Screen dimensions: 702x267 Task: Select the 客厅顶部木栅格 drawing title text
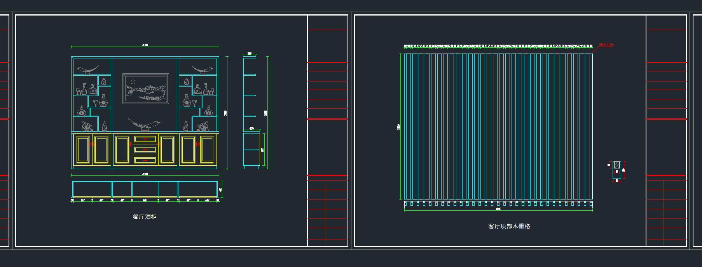pyautogui.click(x=509, y=226)
